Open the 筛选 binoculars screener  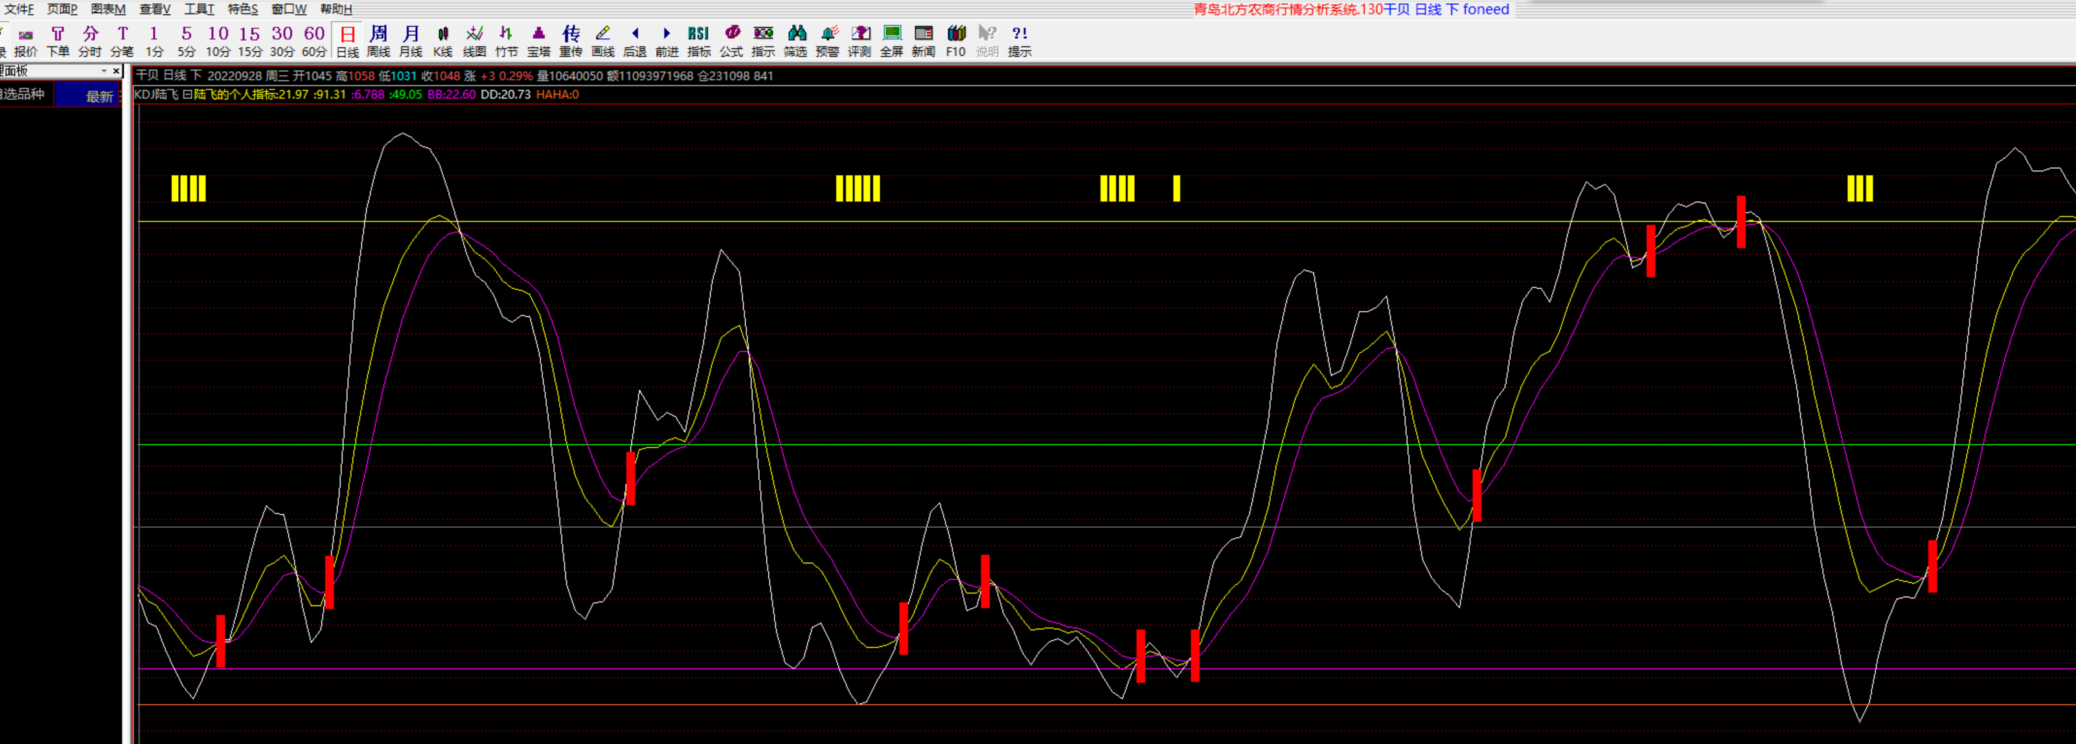click(x=795, y=42)
